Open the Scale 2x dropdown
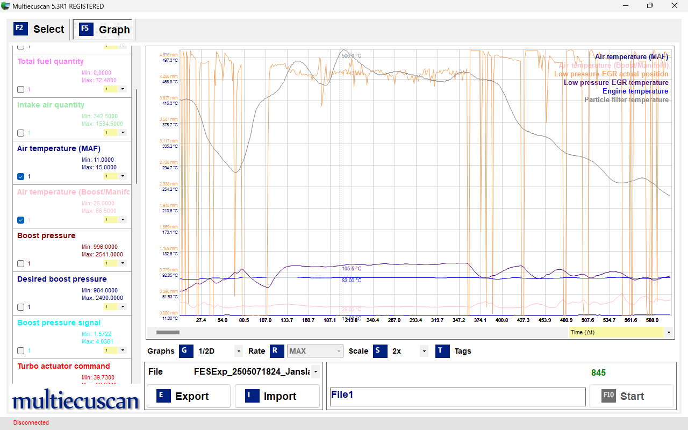 [424, 352]
